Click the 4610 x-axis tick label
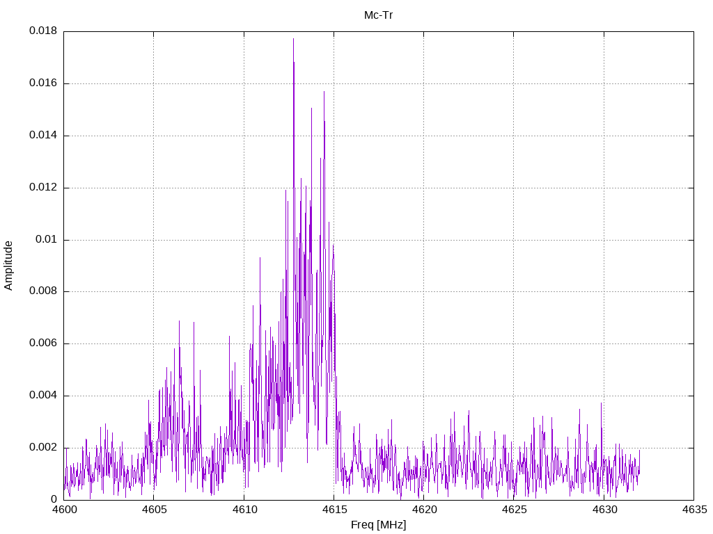This screenshot has width=713, height=534. click(244, 510)
